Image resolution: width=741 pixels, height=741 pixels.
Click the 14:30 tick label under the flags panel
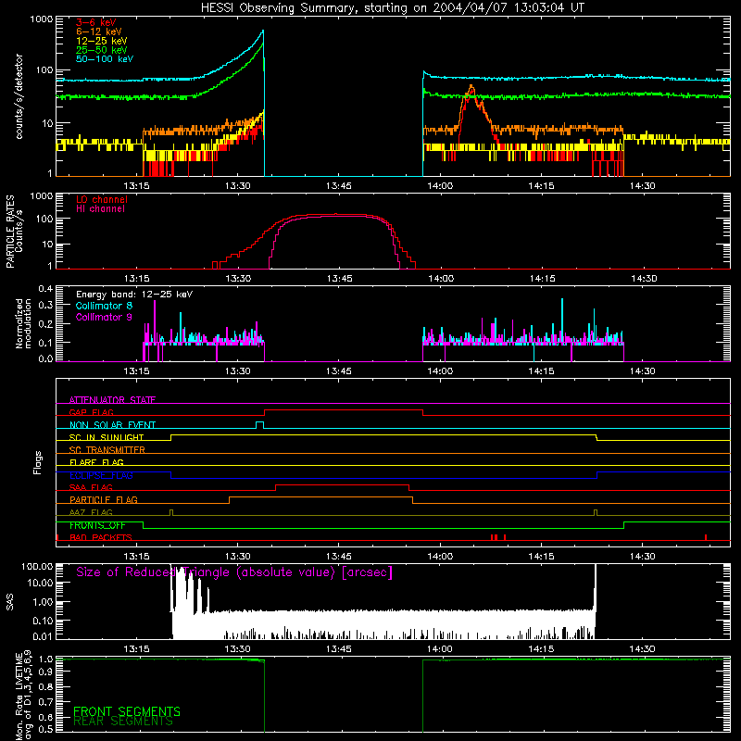(x=643, y=557)
